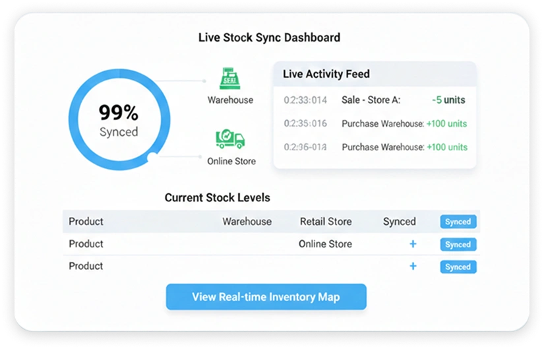Click the 0:2:33:014 timestamp

tap(305, 100)
